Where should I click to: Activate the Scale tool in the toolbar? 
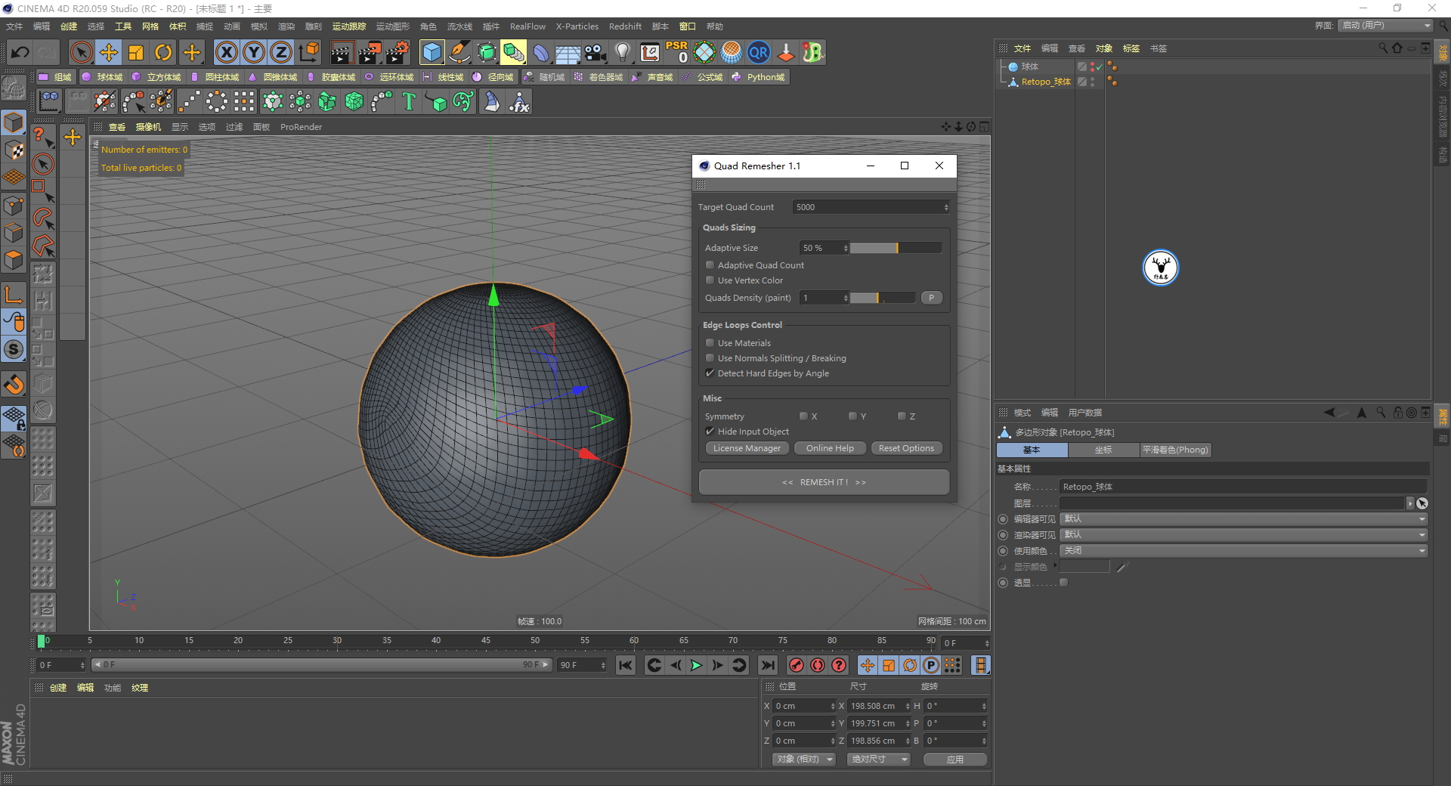click(136, 52)
